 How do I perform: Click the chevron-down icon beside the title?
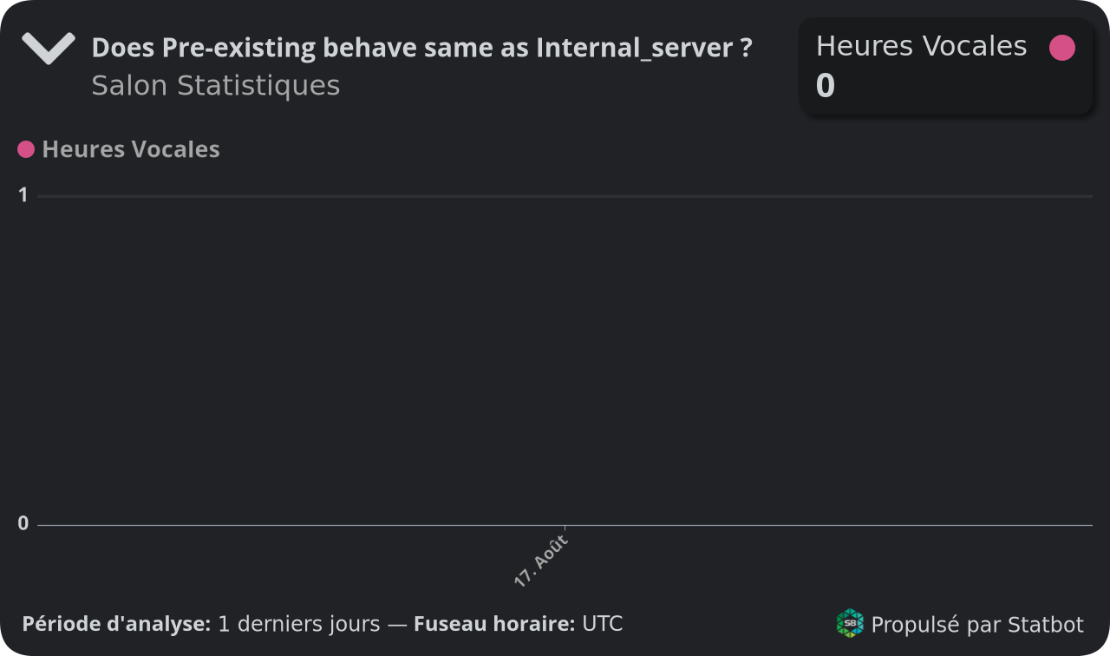(x=49, y=49)
